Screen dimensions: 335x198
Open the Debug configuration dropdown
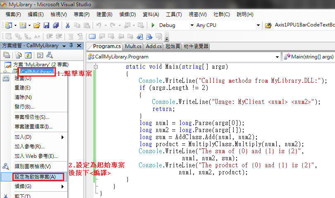tap(192, 25)
